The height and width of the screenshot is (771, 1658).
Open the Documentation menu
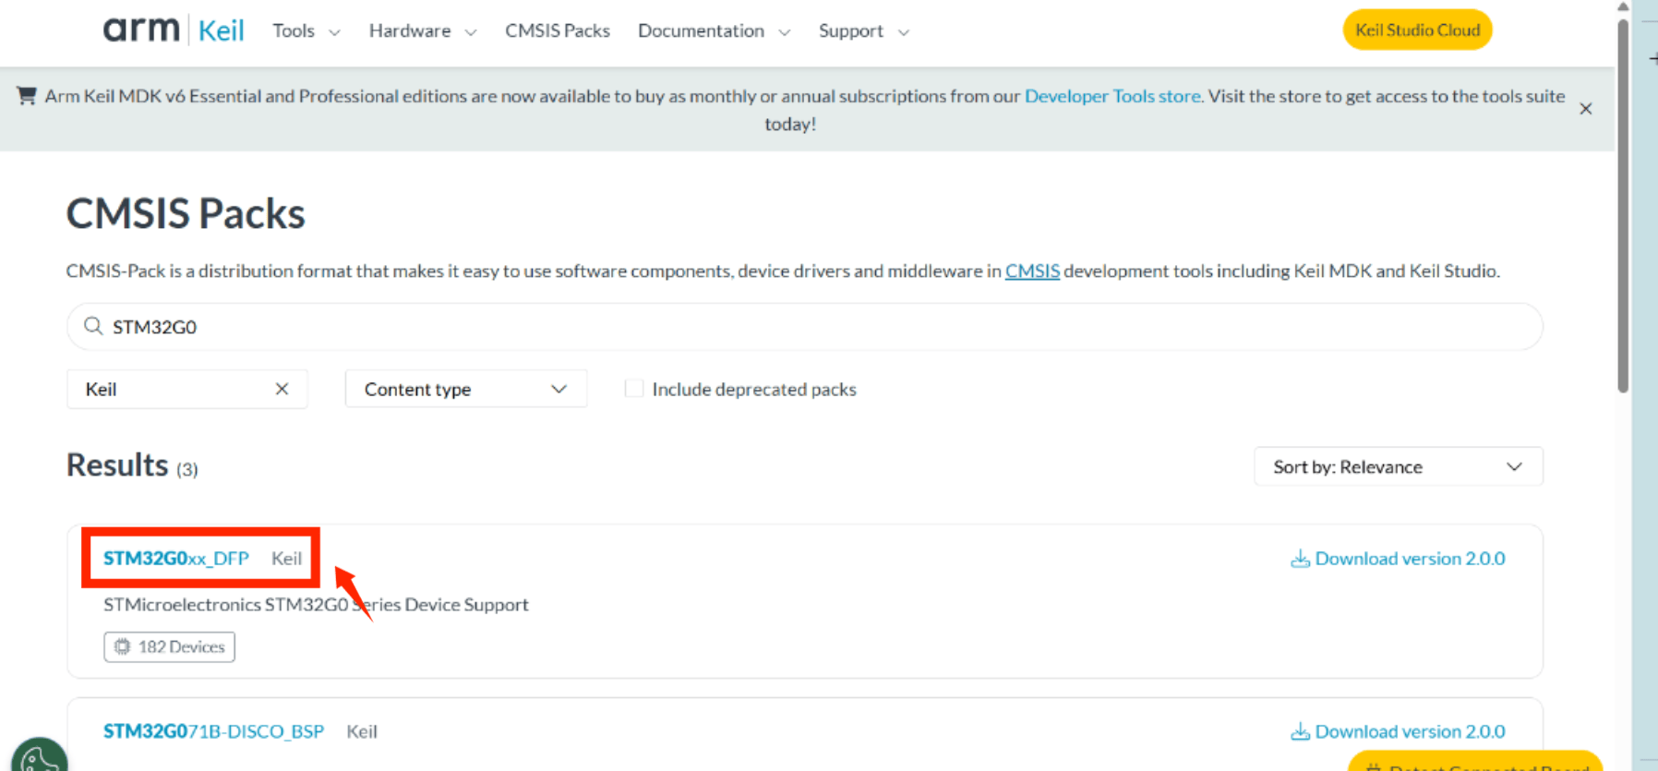[714, 30]
